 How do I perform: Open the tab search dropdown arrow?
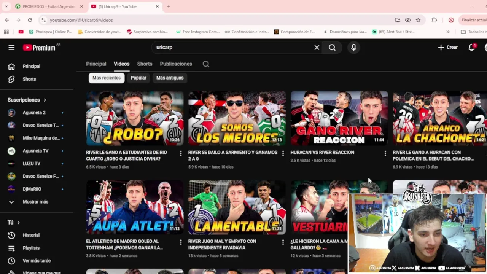tap(6, 6)
